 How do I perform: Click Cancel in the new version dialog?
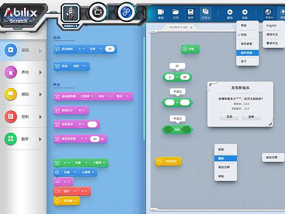click(x=229, y=117)
